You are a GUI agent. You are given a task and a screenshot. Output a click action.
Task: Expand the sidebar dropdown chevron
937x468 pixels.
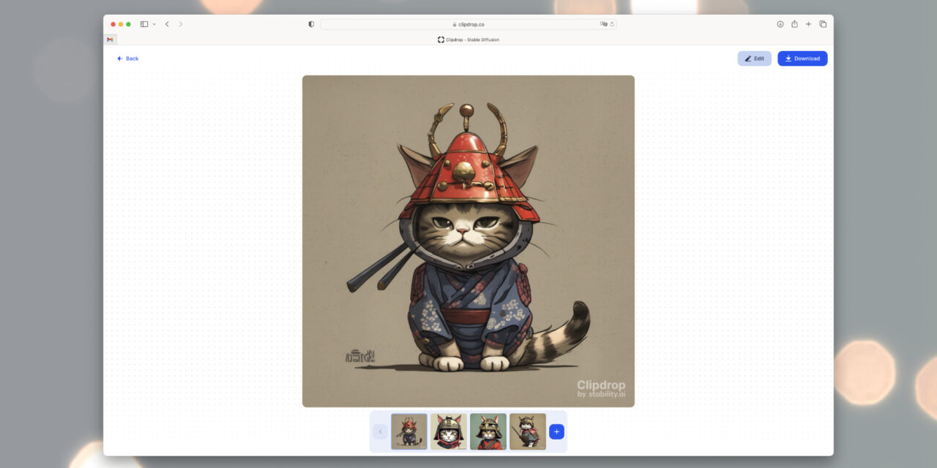coord(154,24)
